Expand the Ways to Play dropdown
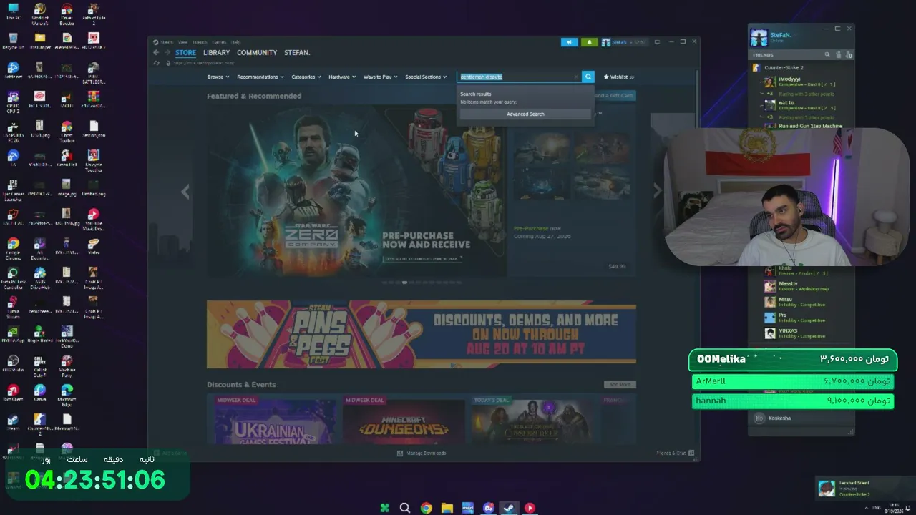916x515 pixels. [x=381, y=77]
